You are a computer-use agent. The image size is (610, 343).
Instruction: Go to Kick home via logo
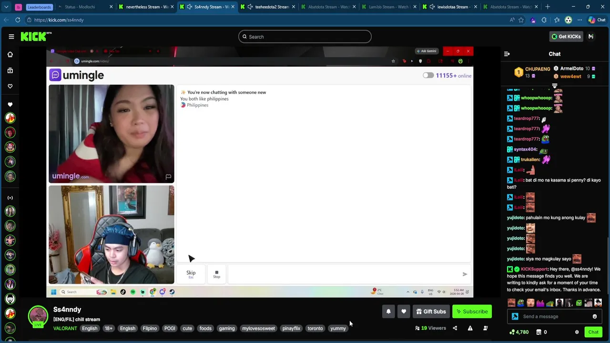[x=36, y=37]
